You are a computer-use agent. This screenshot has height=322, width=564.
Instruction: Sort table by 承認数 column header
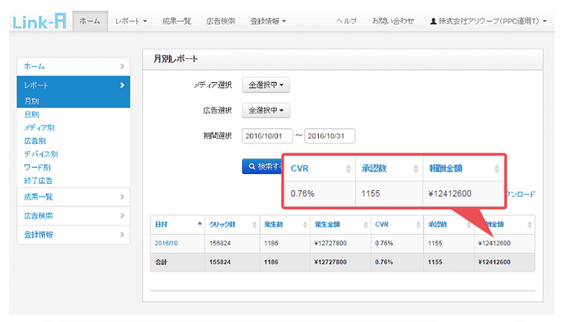(x=449, y=225)
